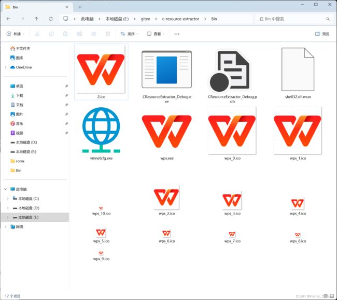Open chevron dropdown after gitee breadcrumb
Screen dimensions: 337x300
(156, 19)
